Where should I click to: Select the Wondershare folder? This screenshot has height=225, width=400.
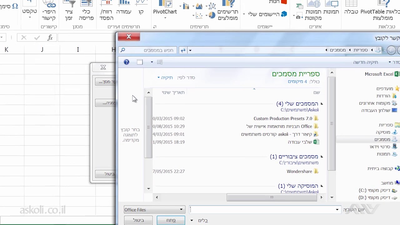click(x=302, y=171)
